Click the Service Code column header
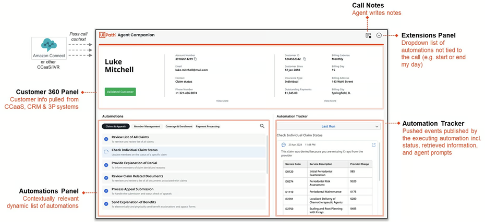This screenshot has width=485, height=222. [x=295, y=164]
